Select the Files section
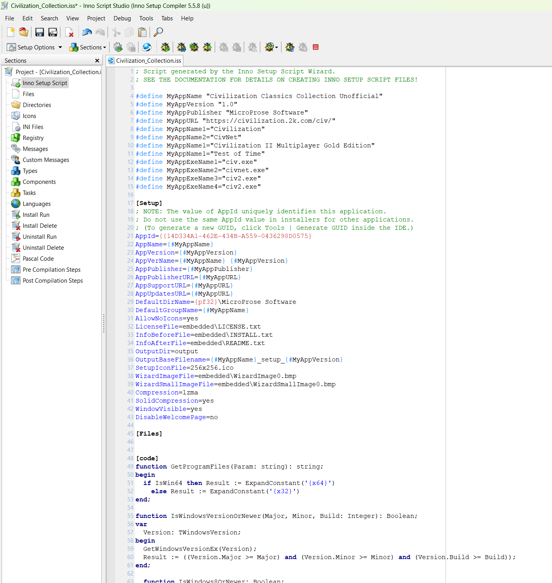 28,94
